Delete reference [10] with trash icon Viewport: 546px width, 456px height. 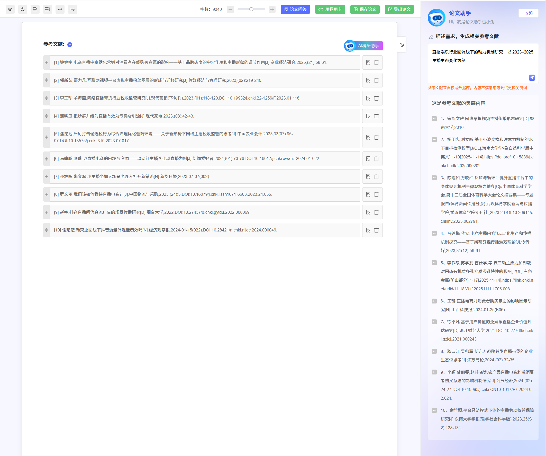376,230
